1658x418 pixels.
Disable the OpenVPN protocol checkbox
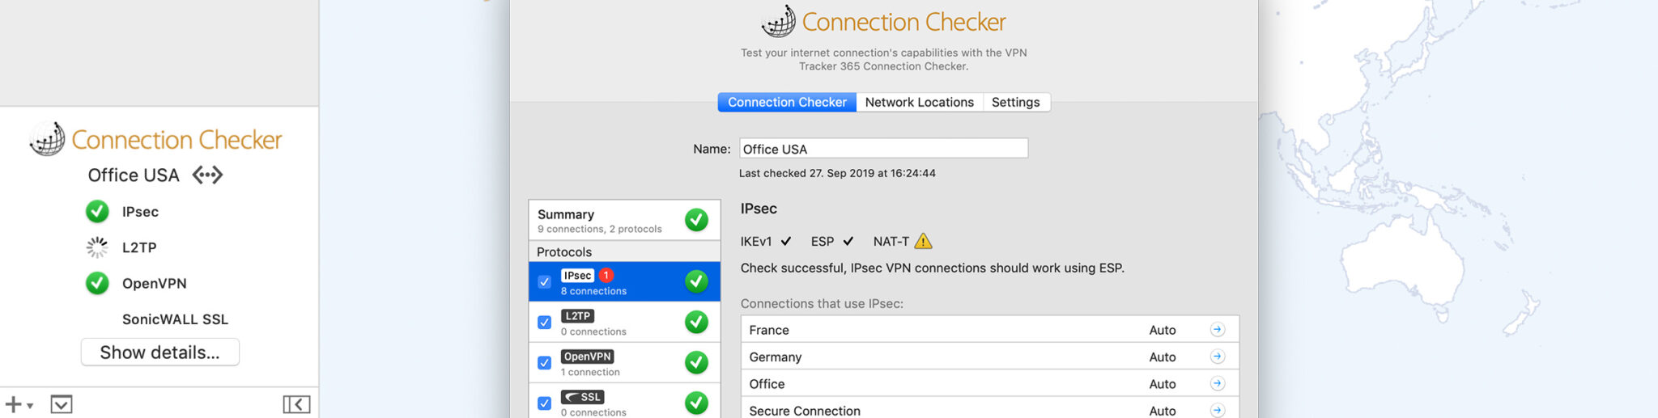pyautogui.click(x=545, y=363)
